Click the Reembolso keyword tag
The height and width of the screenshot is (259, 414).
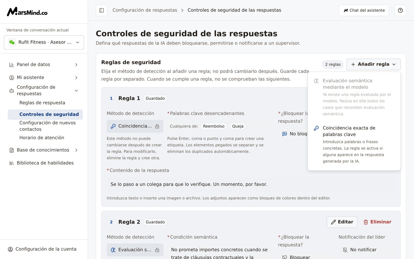click(x=214, y=126)
